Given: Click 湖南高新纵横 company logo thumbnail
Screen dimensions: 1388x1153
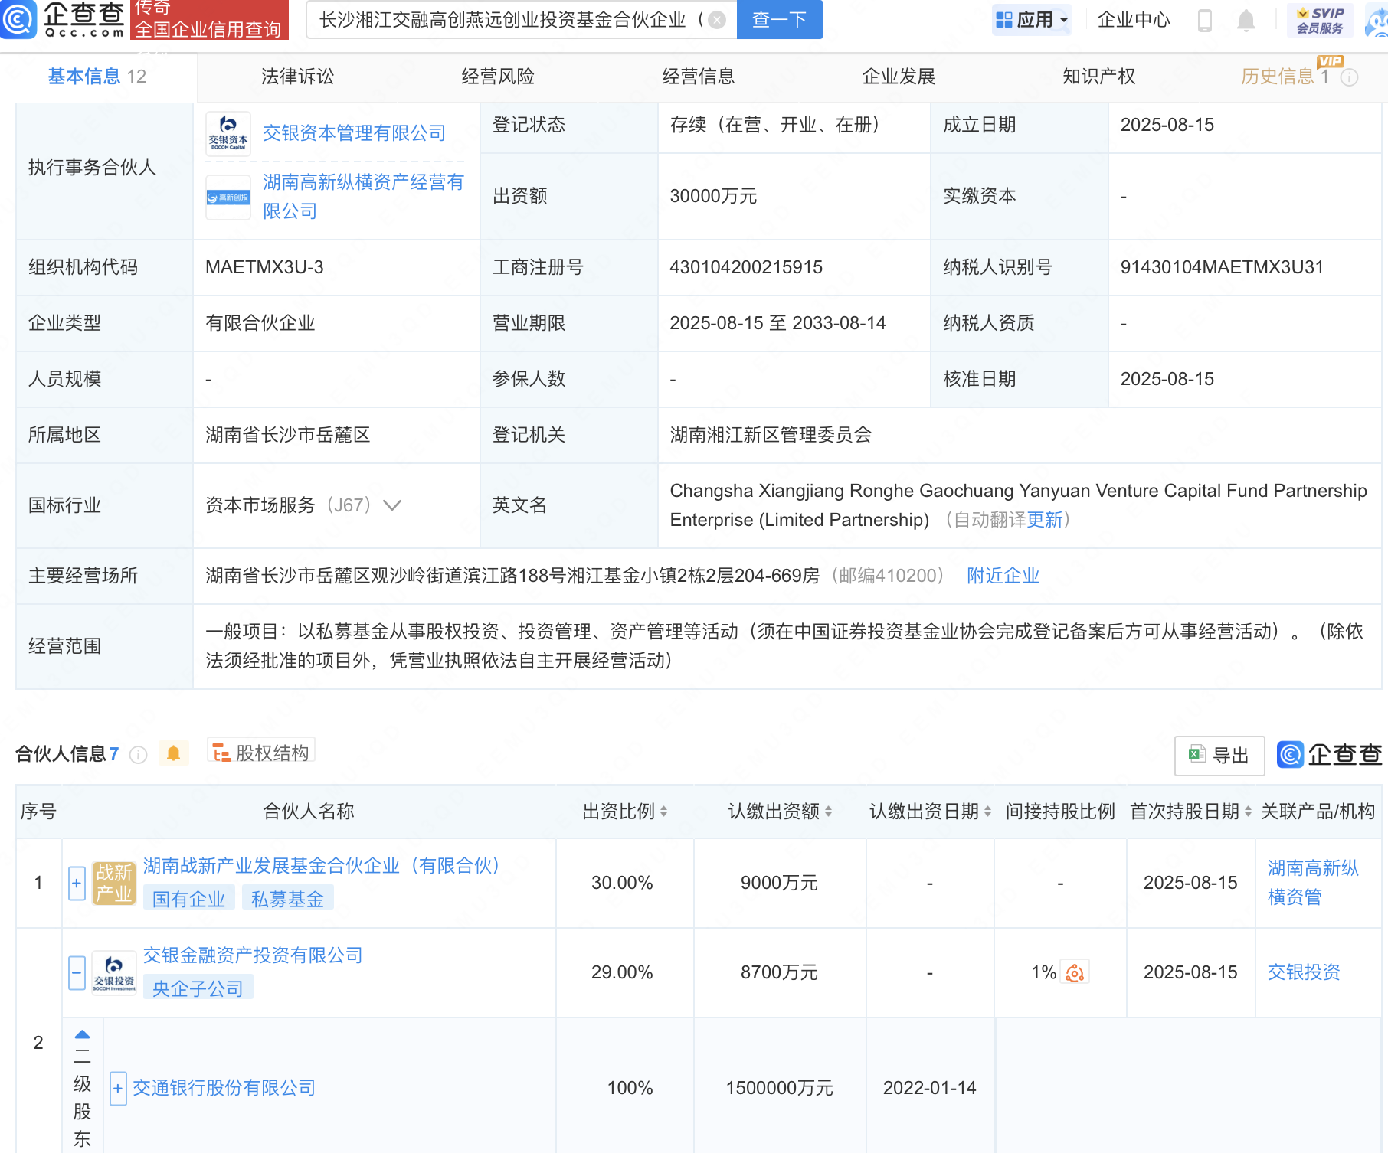Looking at the screenshot, I should pos(228,197).
